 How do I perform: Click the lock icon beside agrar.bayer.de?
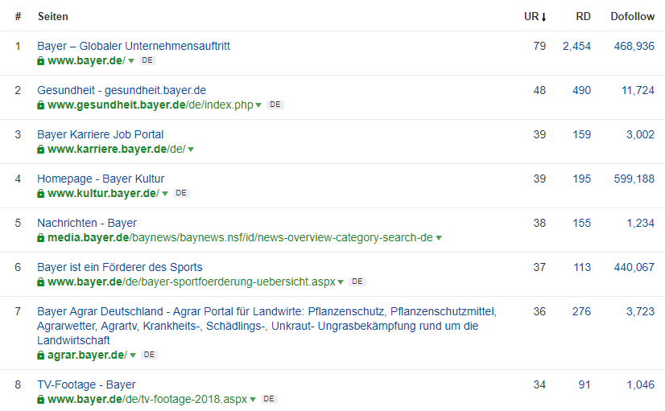[41, 356]
